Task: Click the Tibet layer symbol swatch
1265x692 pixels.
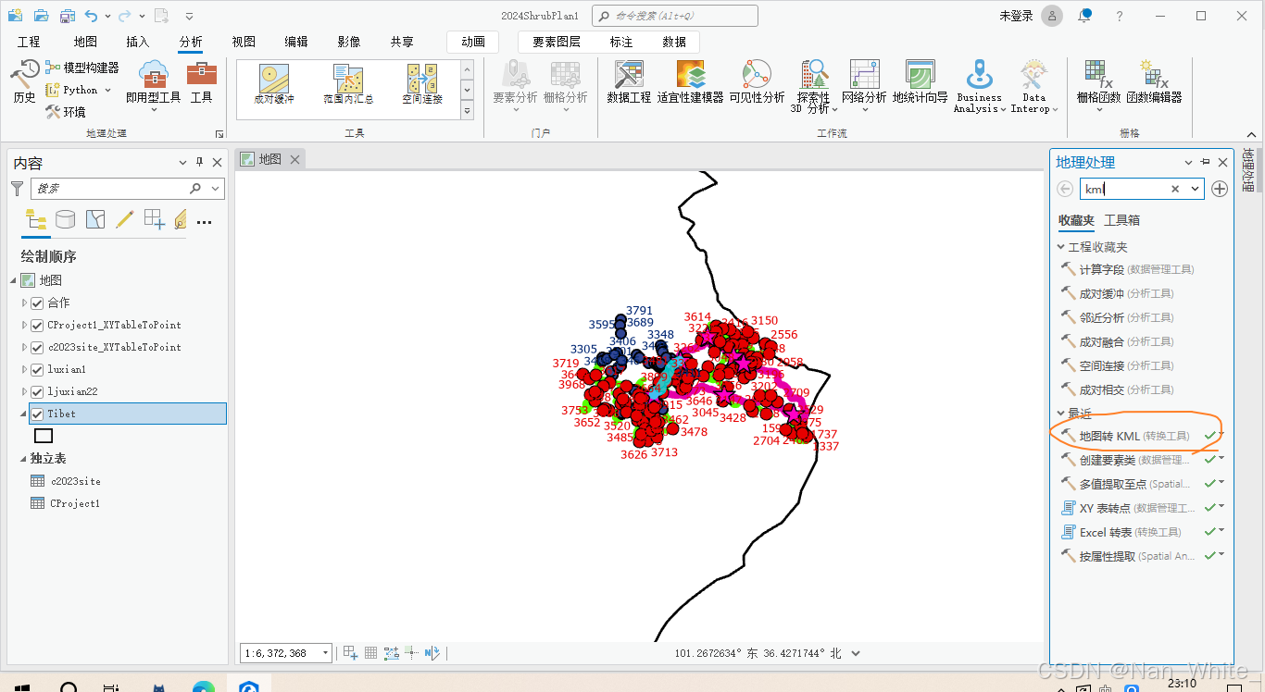Action: coord(44,436)
